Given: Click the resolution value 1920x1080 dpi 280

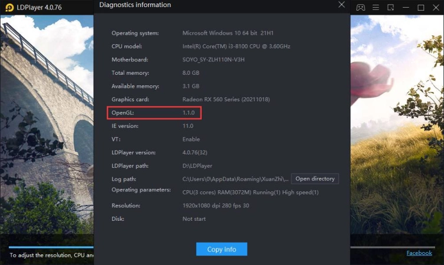Looking at the screenshot, I should (216, 206).
